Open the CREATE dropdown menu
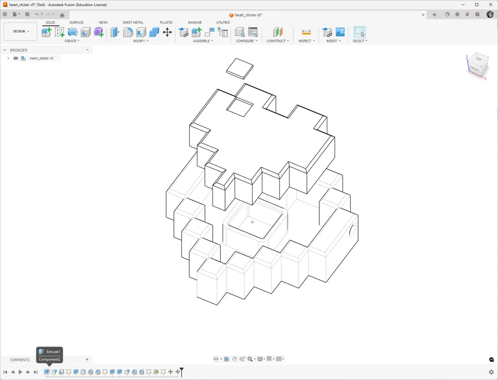Image resolution: width=498 pixels, height=380 pixels. 72,41
